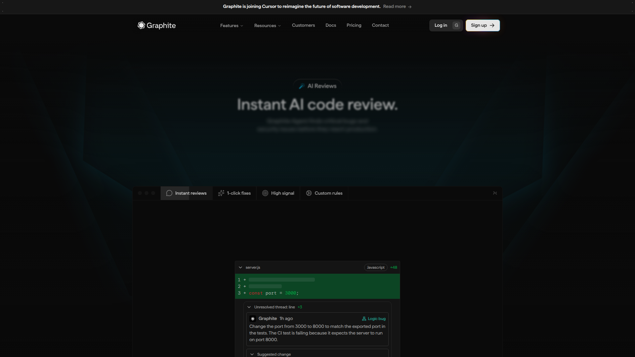Image resolution: width=635 pixels, height=357 pixels.
Task: Click the Graphite avatar in the review comment
Action: [x=253, y=318]
